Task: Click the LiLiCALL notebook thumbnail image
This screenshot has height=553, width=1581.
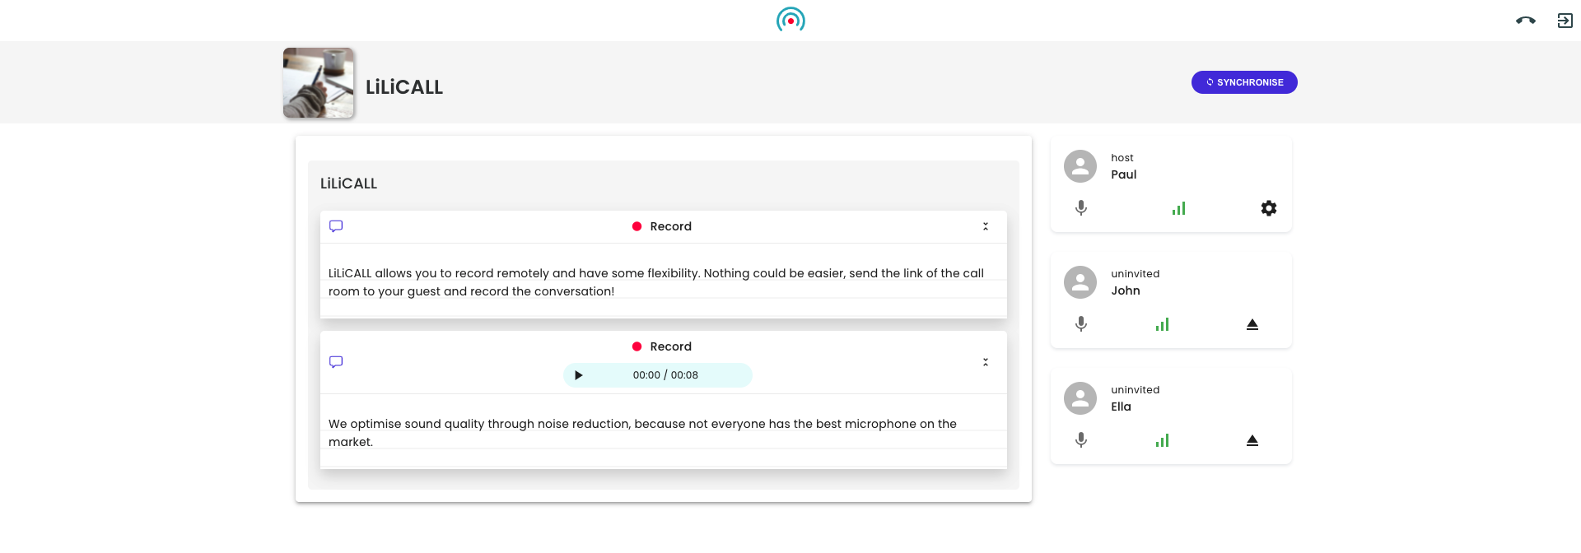Action: 319,82
